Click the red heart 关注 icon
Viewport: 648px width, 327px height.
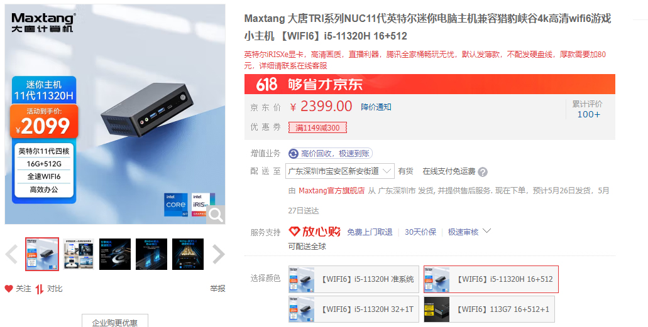[9, 289]
